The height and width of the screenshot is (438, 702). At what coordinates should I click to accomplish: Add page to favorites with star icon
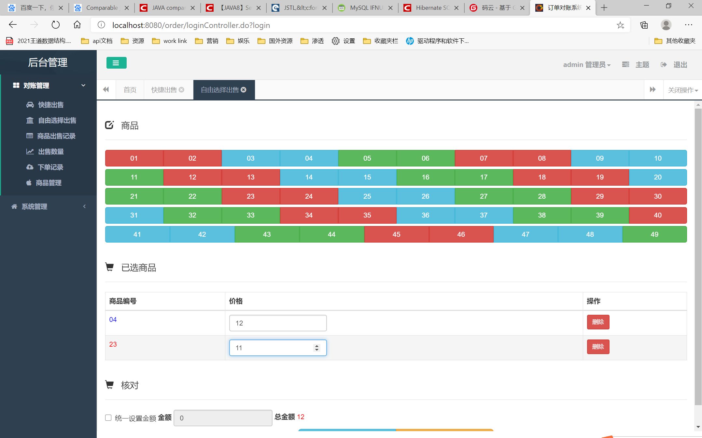[620, 25]
